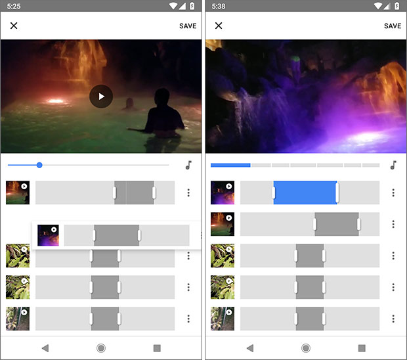Image resolution: width=407 pixels, height=360 pixels.
Task: Click the right trim handle of the blue clip in the 5:38 screen
Action: pos(337,192)
